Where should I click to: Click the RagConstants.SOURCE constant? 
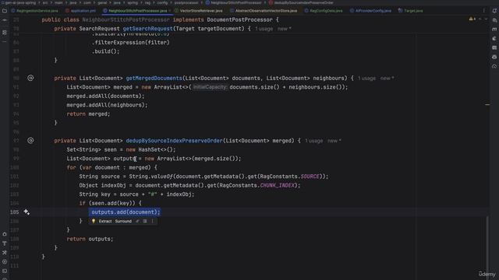pyautogui.click(x=289, y=177)
